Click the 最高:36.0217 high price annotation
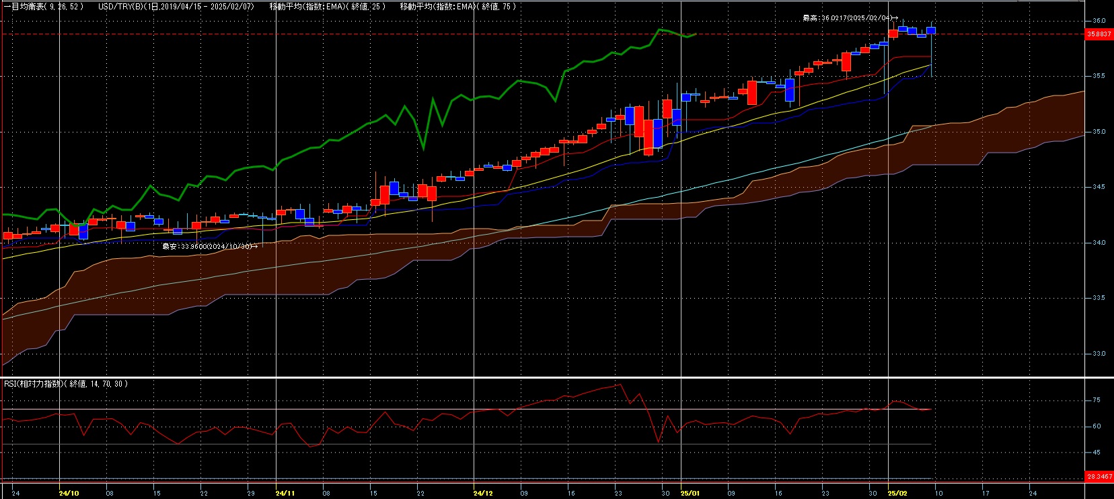This screenshot has width=1114, height=499. pos(850,18)
